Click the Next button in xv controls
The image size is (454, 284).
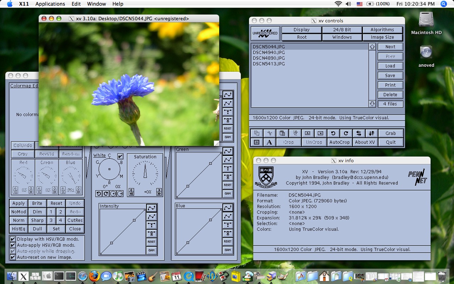tap(390, 47)
